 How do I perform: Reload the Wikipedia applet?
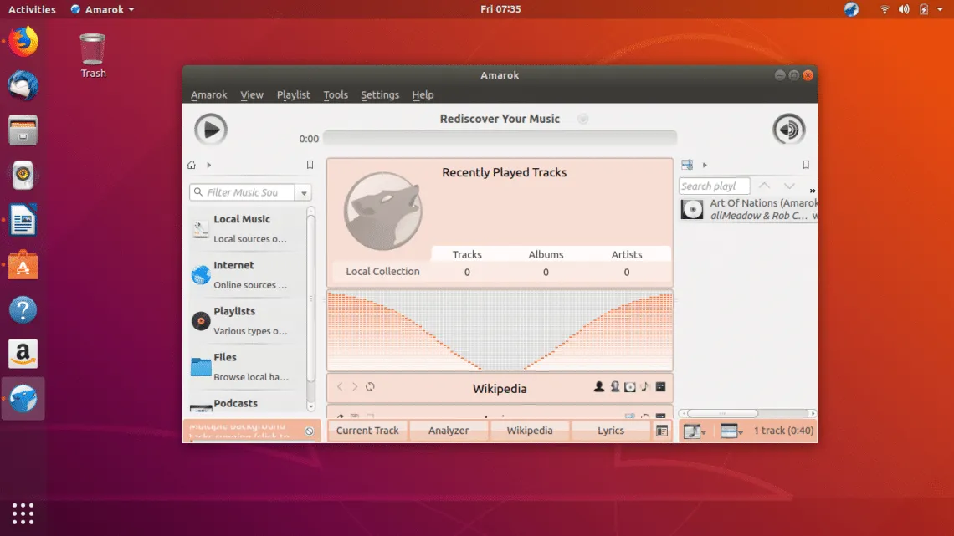pos(370,387)
